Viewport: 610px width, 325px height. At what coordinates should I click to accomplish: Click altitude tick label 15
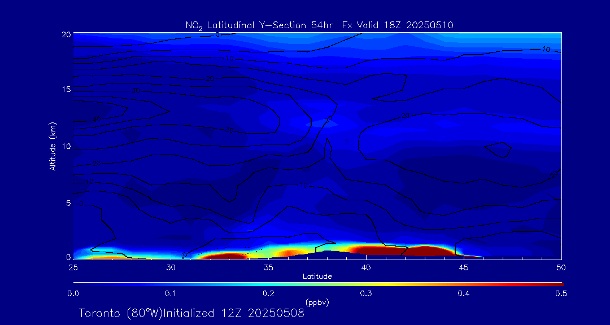click(66, 89)
